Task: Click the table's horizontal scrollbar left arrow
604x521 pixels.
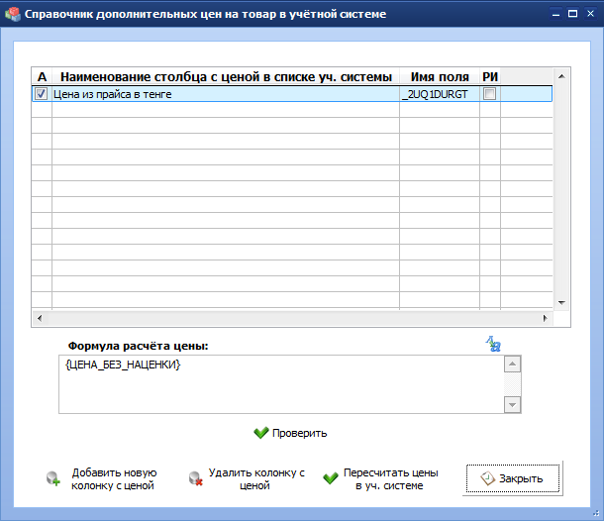Action: tap(40, 318)
